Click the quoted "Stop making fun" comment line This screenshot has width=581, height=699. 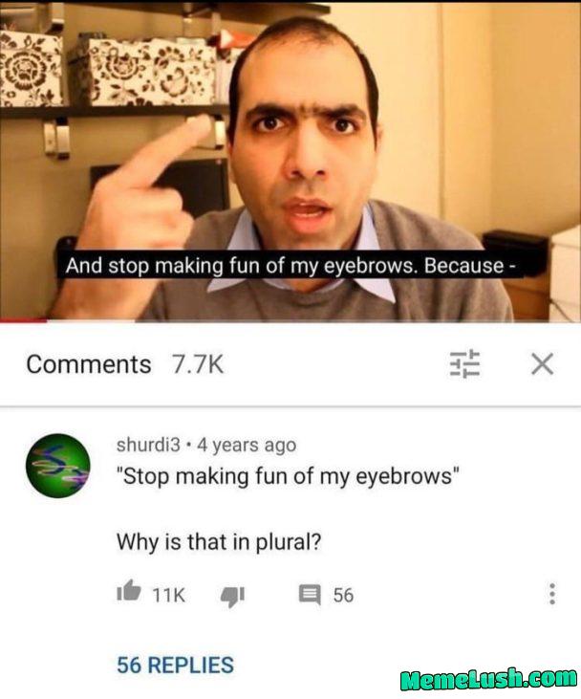point(288,476)
